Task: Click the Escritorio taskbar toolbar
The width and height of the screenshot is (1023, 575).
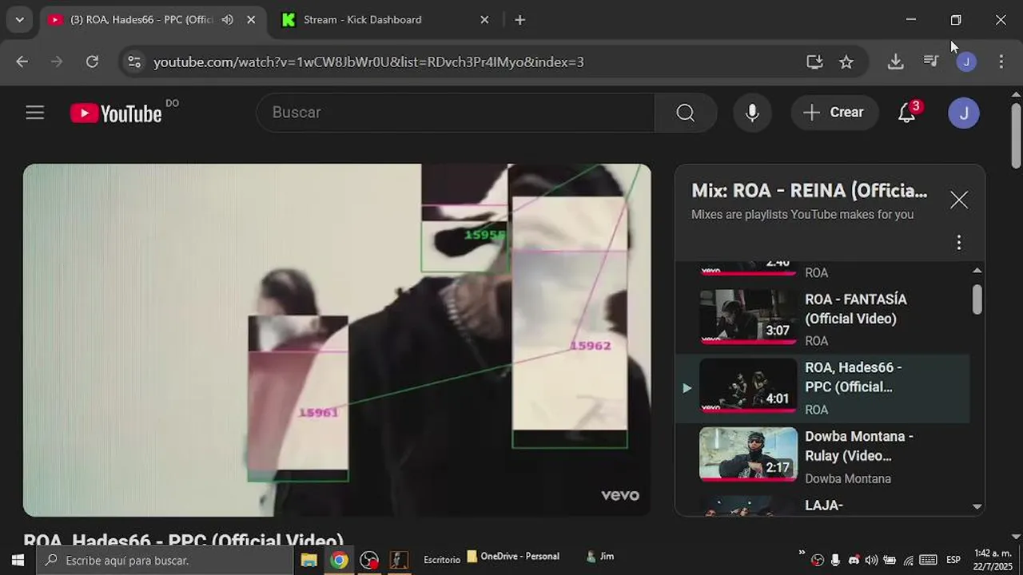Action: [x=442, y=560]
